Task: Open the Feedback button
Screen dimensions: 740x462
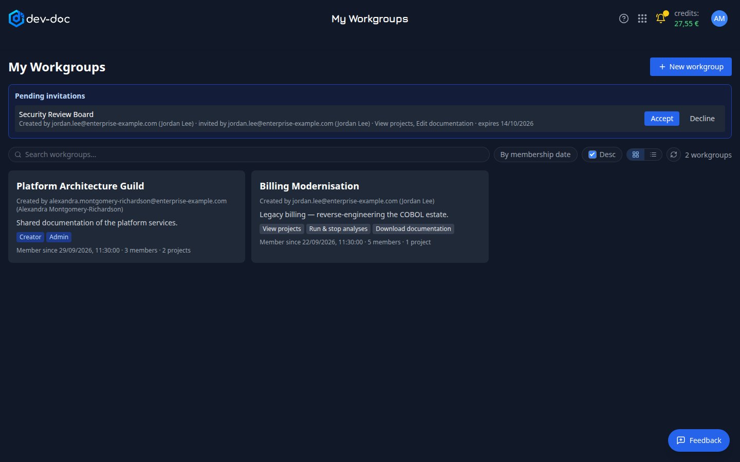Action: [x=699, y=440]
